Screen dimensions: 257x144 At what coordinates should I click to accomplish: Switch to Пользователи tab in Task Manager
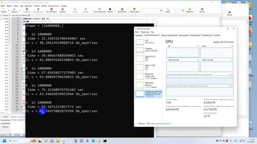(195, 35)
